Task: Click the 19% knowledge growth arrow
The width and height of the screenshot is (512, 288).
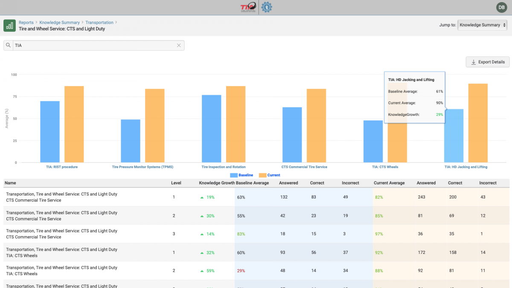Action: point(202,197)
